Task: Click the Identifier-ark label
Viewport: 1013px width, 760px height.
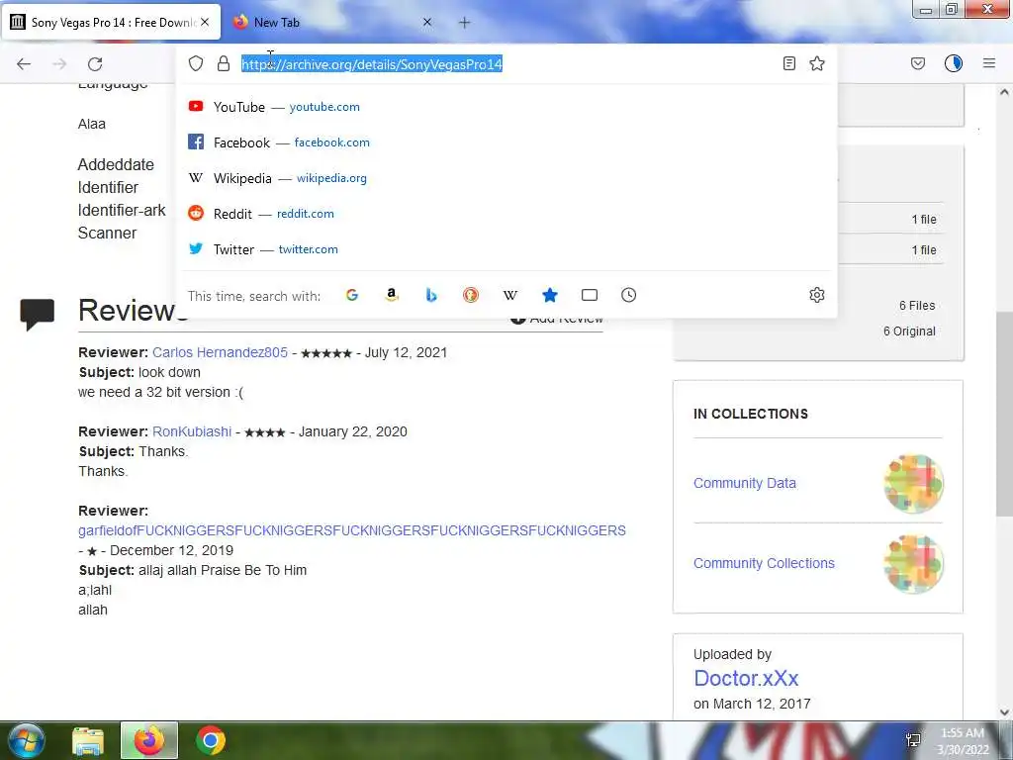Action: click(122, 211)
